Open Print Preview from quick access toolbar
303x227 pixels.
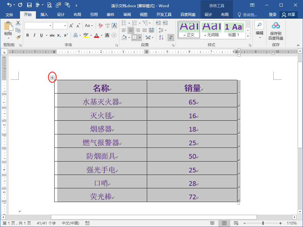(49, 5)
